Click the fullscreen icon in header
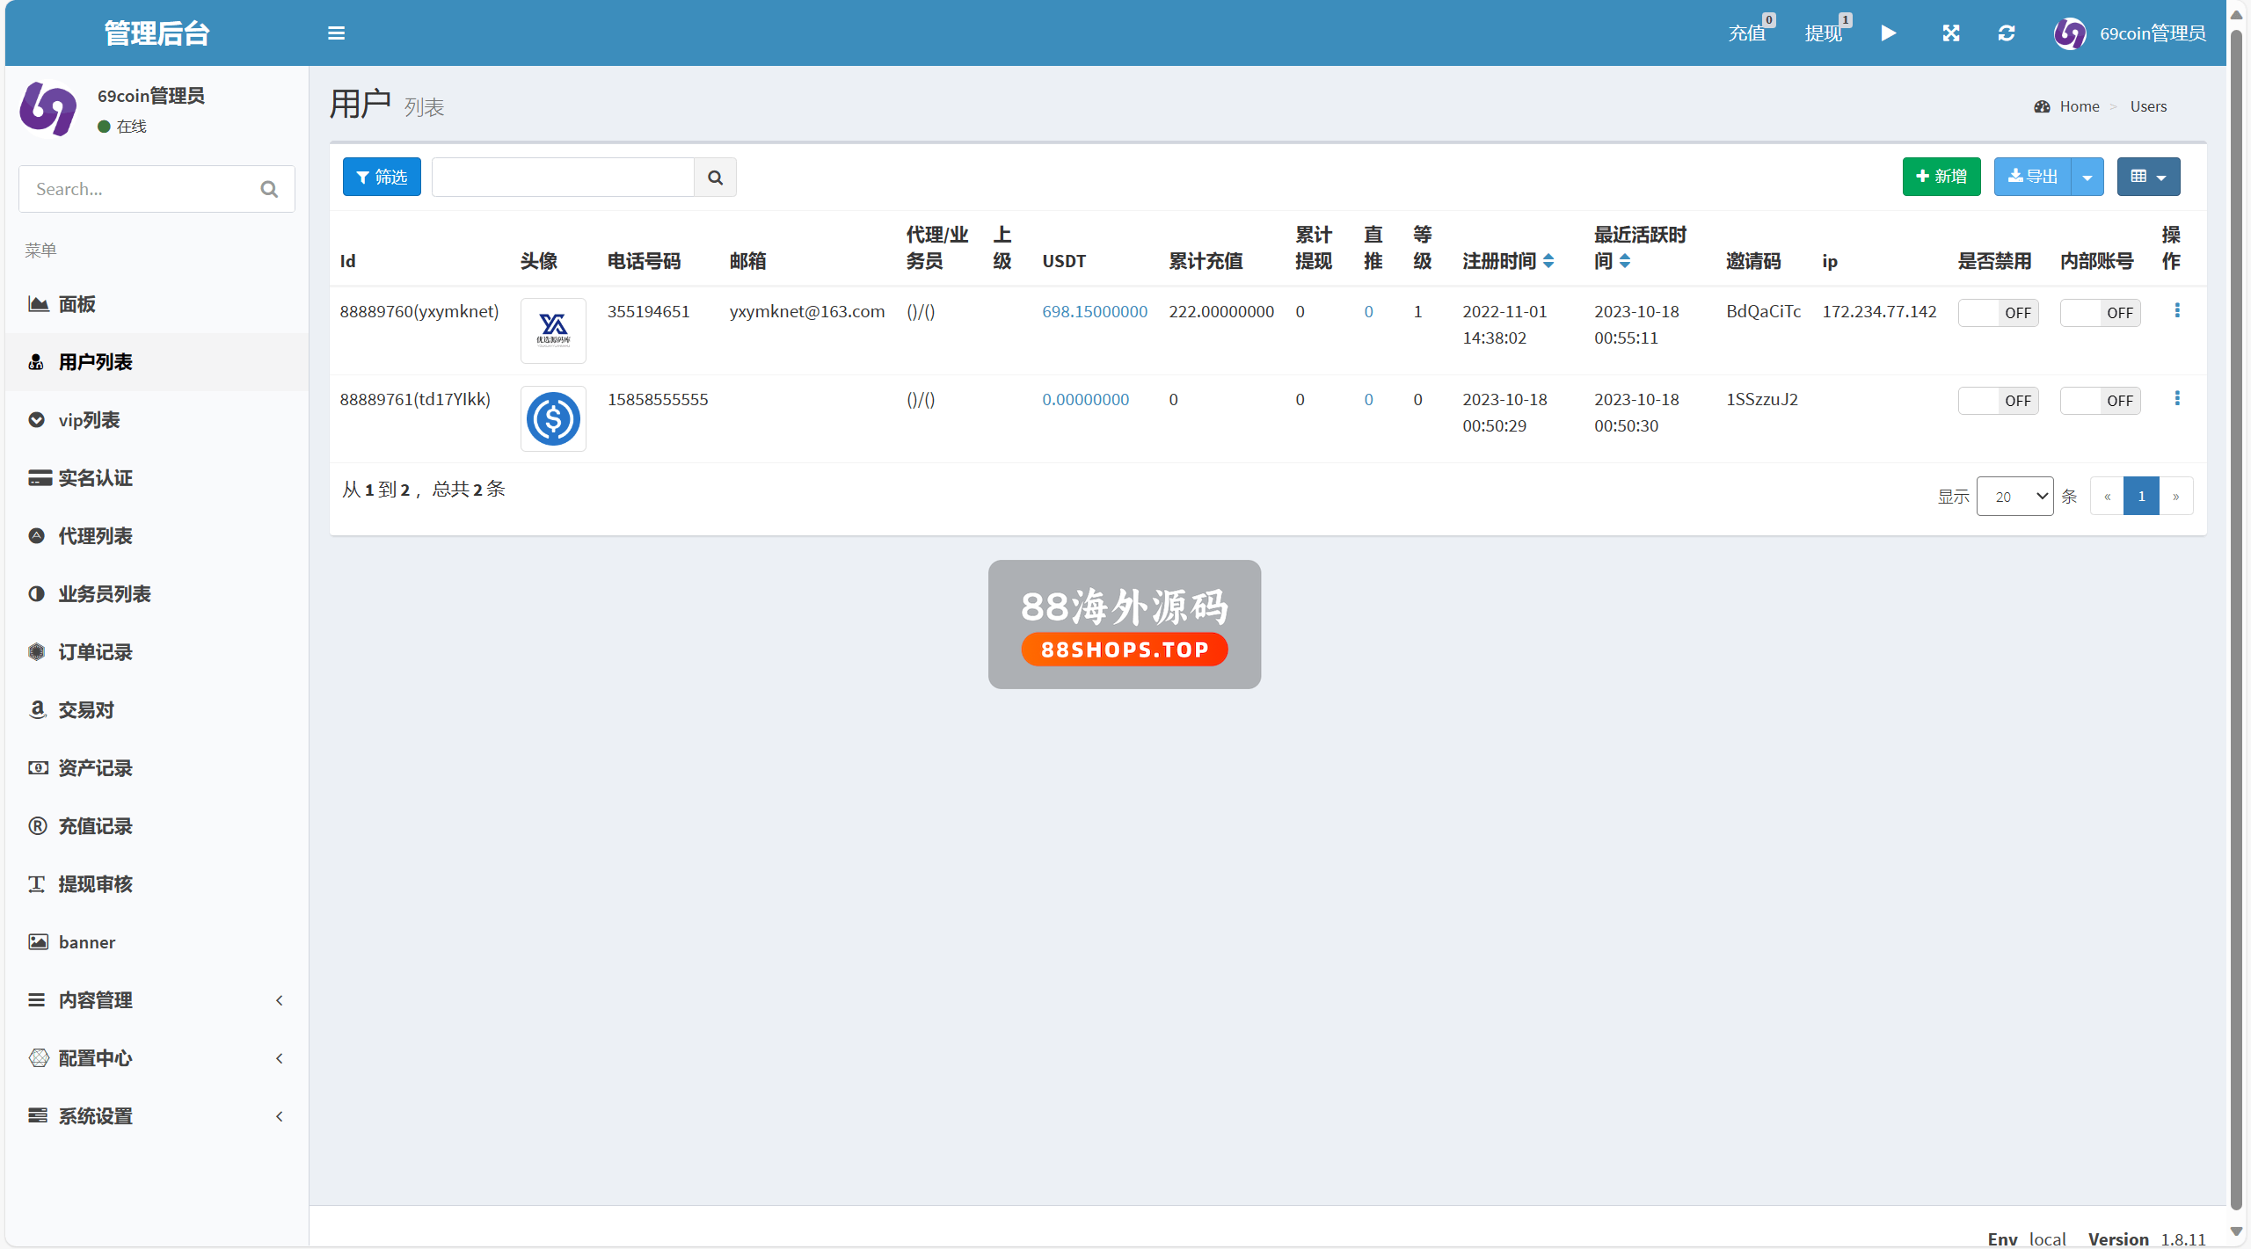This screenshot has width=2251, height=1249. point(1950,33)
